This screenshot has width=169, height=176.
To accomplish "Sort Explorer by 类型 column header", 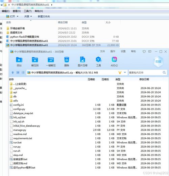I will 84,22.
